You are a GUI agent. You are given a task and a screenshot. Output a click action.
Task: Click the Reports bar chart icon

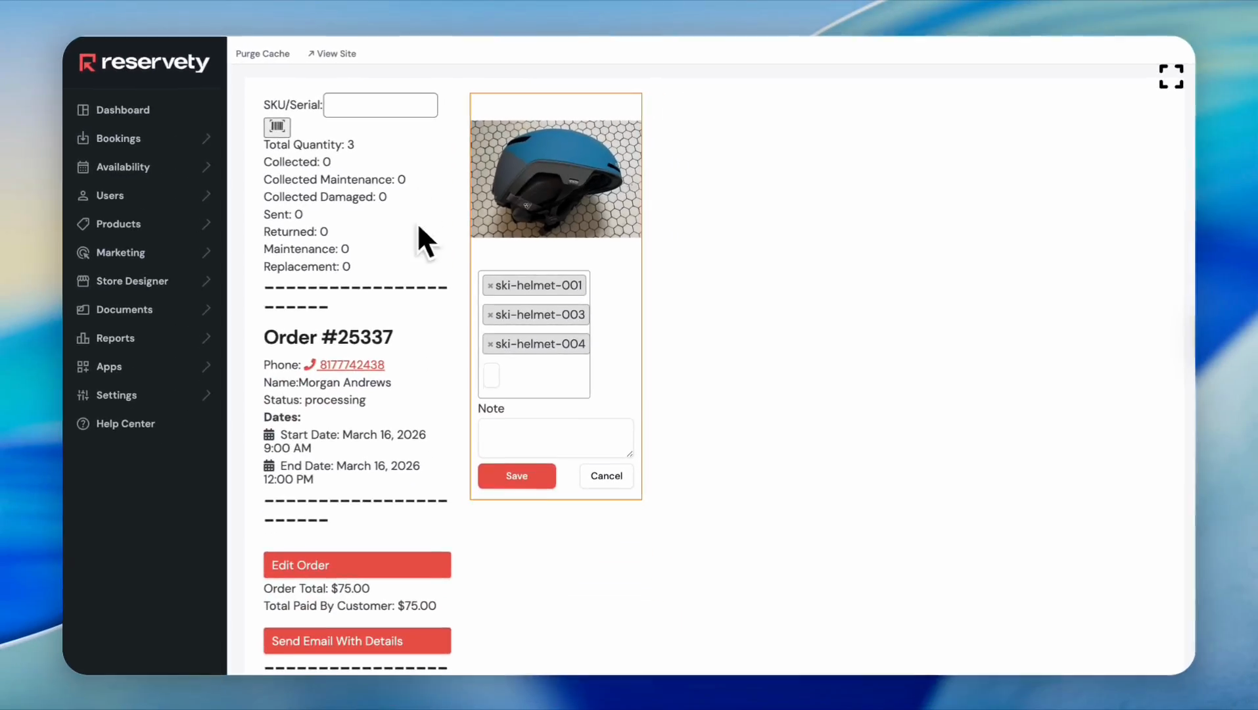[83, 338]
